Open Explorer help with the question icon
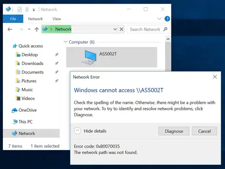This screenshot has width=225, height=169. [167, 19]
